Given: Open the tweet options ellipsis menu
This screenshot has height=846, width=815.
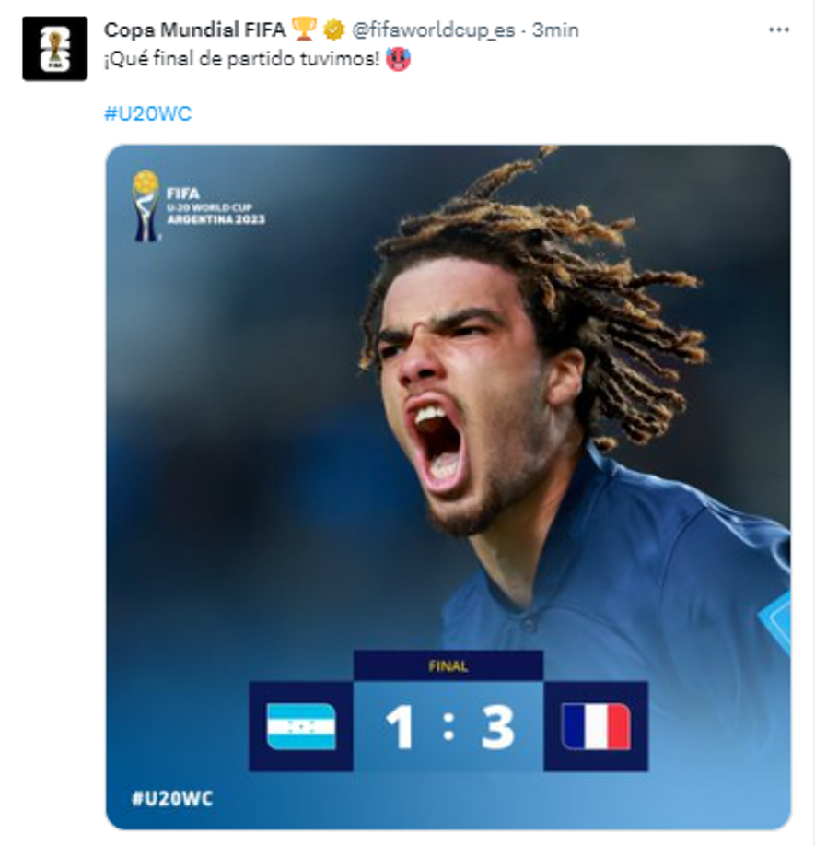Looking at the screenshot, I should pos(778,29).
